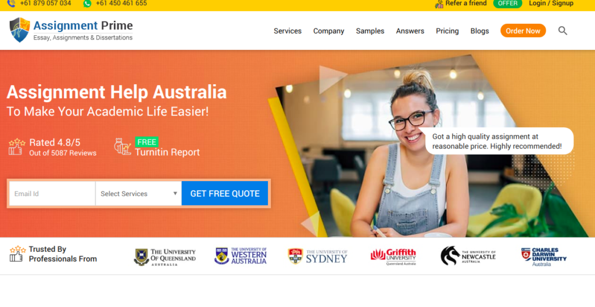This screenshot has height=307, width=595.
Task: Click the Turnitin Report icon
Action: (x=123, y=146)
